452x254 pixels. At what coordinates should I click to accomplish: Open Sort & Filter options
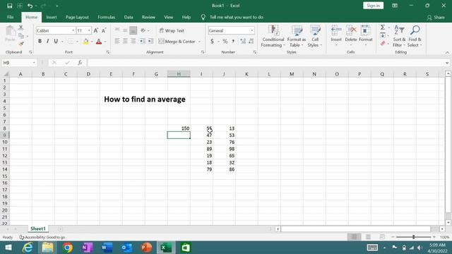[x=399, y=36]
